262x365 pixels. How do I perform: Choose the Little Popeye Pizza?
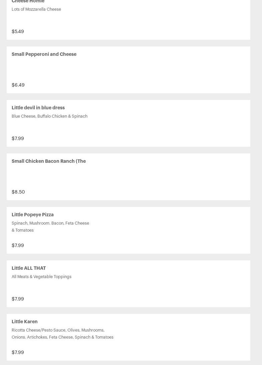pos(33,215)
